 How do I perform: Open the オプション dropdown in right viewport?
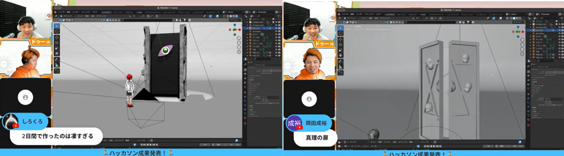point(518,22)
